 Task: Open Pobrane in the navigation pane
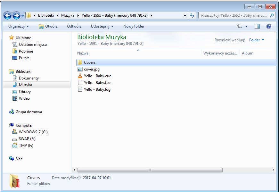[26, 51]
